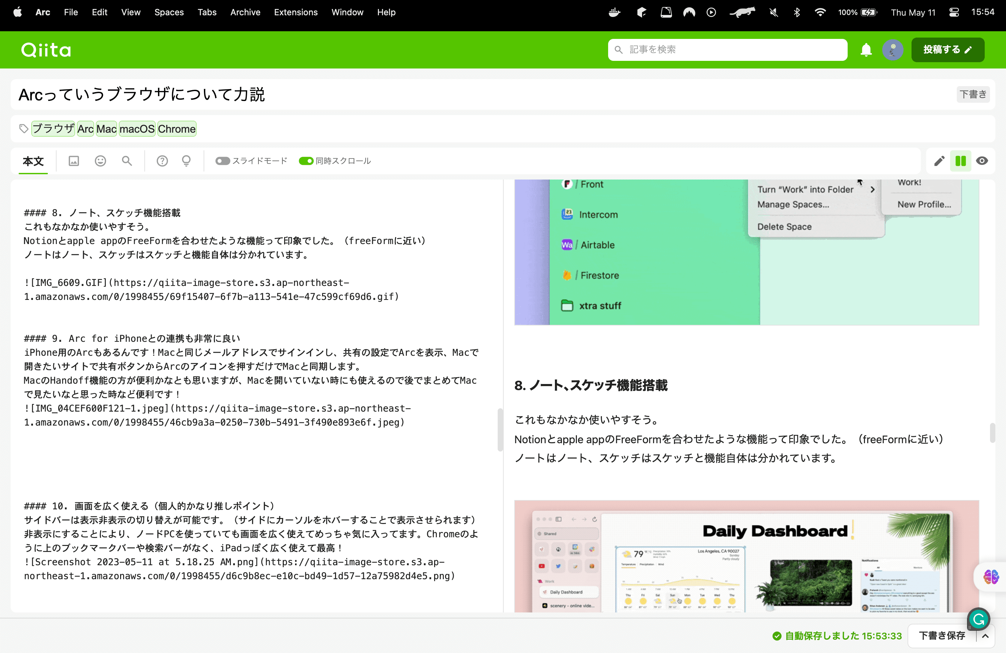The image size is (1006, 653).
Task: Click the 下書き保存 button
Action: (x=942, y=636)
